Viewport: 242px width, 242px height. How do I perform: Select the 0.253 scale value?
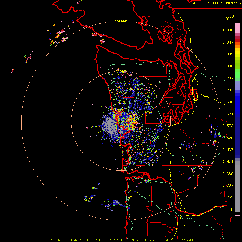(x=228, y=197)
